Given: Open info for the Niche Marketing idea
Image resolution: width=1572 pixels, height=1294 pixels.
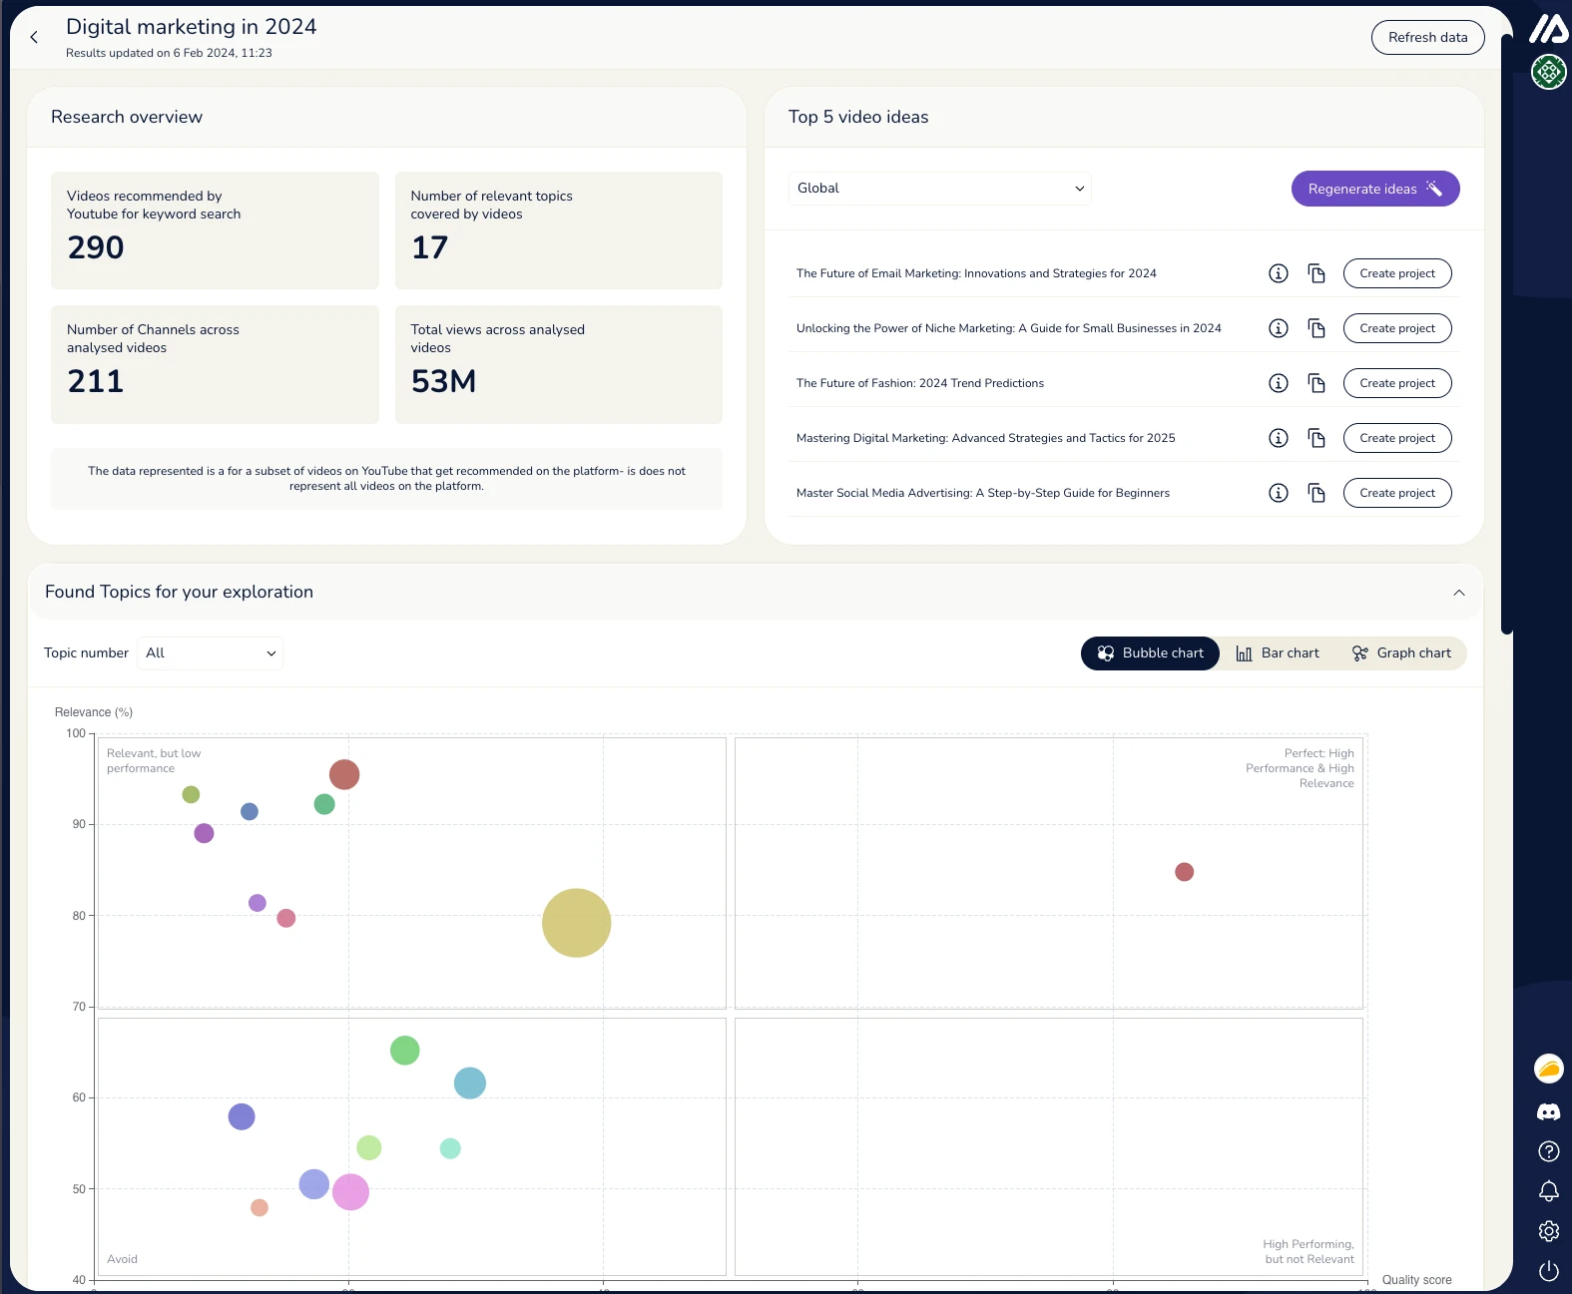Looking at the screenshot, I should [x=1278, y=328].
